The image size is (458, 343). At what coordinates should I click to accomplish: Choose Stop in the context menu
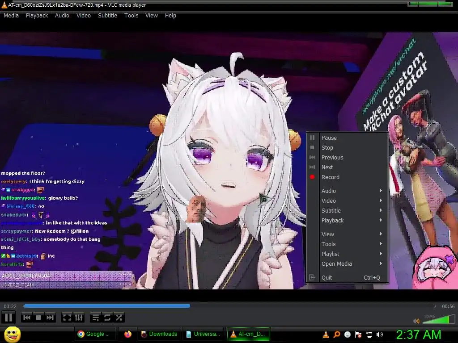pyautogui.click(x=347, y=147)
